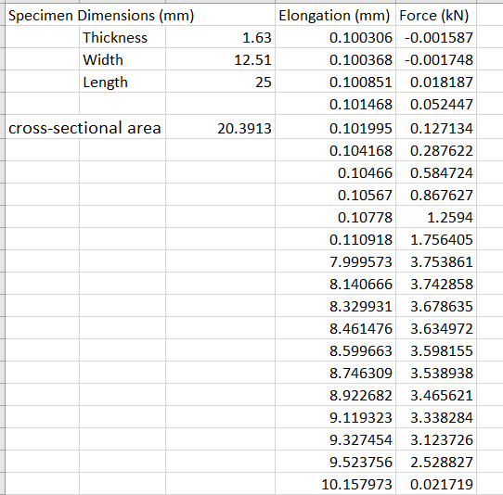Select elongation cell 0.110918
The width and height of the screenshot is (503, 495).
coord(336,239)
